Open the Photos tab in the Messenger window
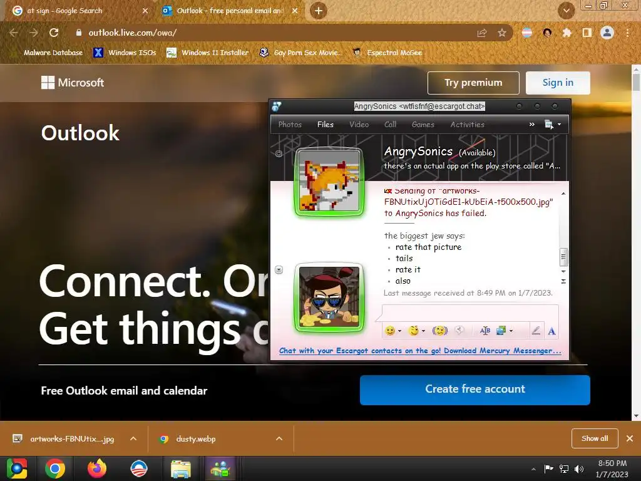This screenshot has height=481, width=641. click(290, 125)
